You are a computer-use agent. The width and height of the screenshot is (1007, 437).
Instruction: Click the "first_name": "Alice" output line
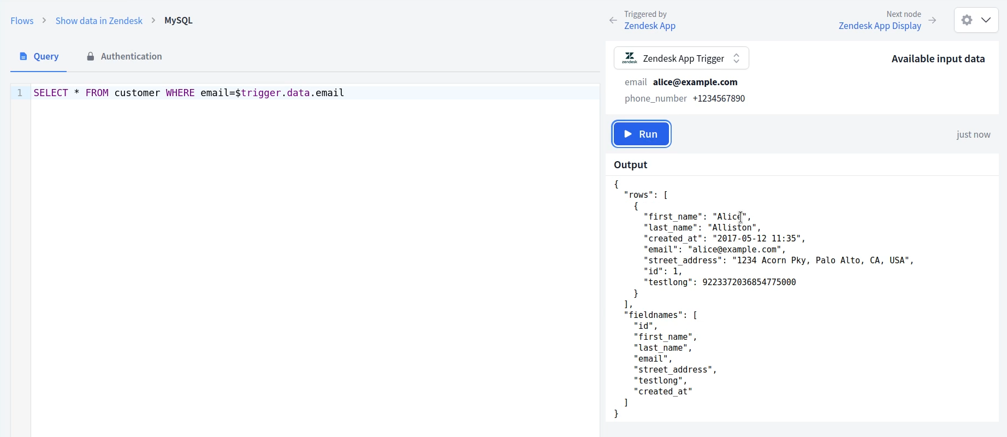[x=697, y=217]
